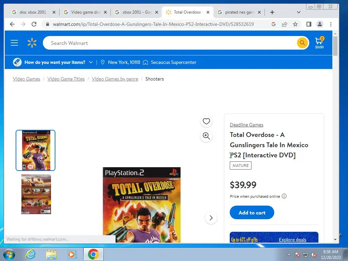Open a new tab with plus button

click(272, 12)
